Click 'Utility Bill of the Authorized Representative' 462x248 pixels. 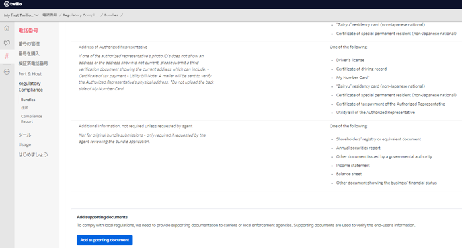tap(375, 113)
